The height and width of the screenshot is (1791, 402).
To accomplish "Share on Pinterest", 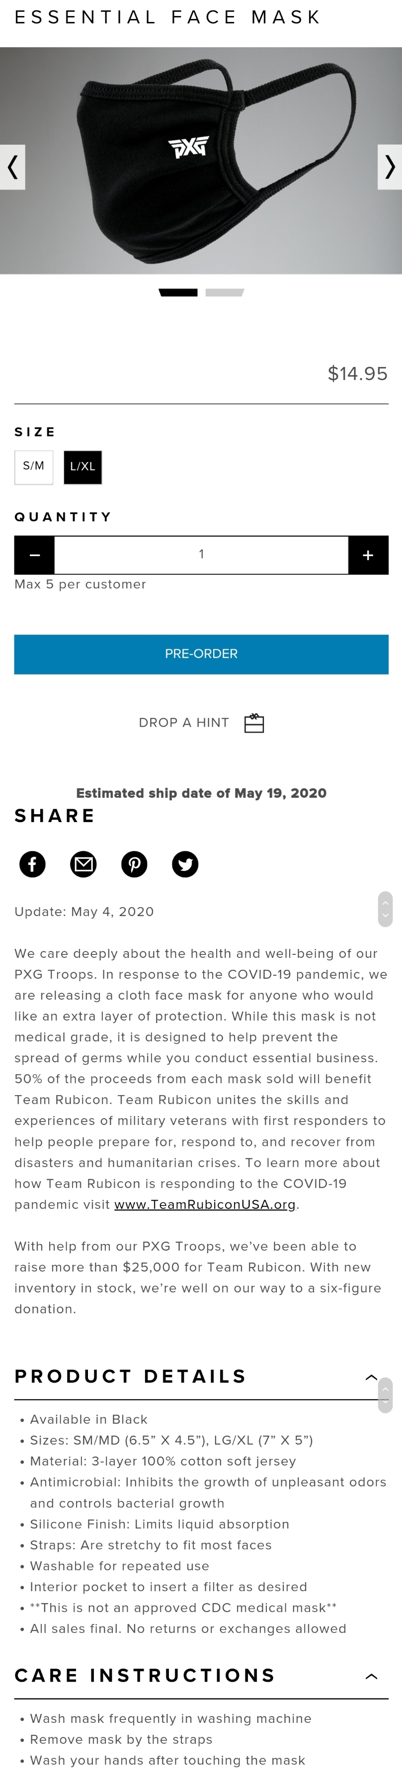I will click(x=134, y=864).
